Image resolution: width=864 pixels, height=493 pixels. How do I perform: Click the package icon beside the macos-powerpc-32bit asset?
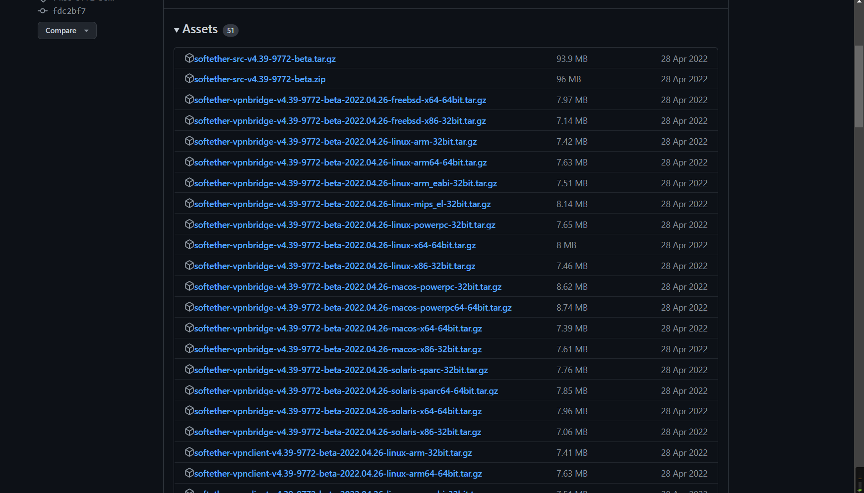click(x=189, y=286)
